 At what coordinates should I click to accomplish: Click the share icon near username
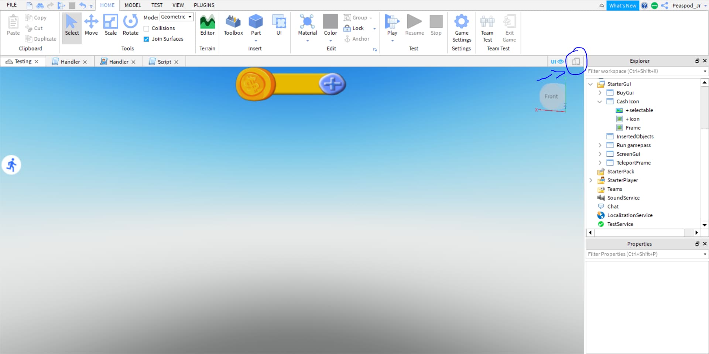[x=665, y=6]
